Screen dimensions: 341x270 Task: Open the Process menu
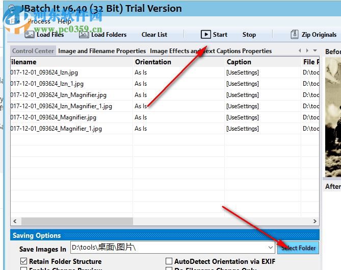click(x=39, y=21)
